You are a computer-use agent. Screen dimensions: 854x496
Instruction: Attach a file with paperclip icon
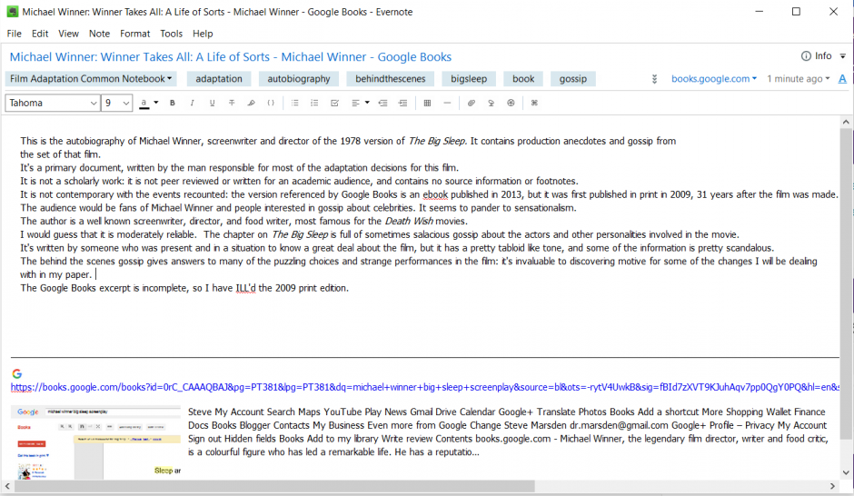tap(472, 103)
